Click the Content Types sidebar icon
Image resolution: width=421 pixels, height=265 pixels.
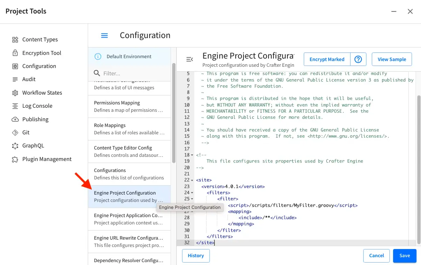coord(15,40)
